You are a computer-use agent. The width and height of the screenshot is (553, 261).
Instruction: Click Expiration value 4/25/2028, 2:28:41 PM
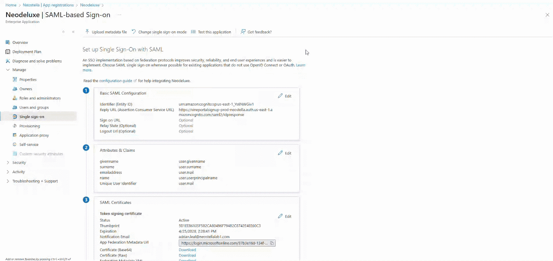198,231
